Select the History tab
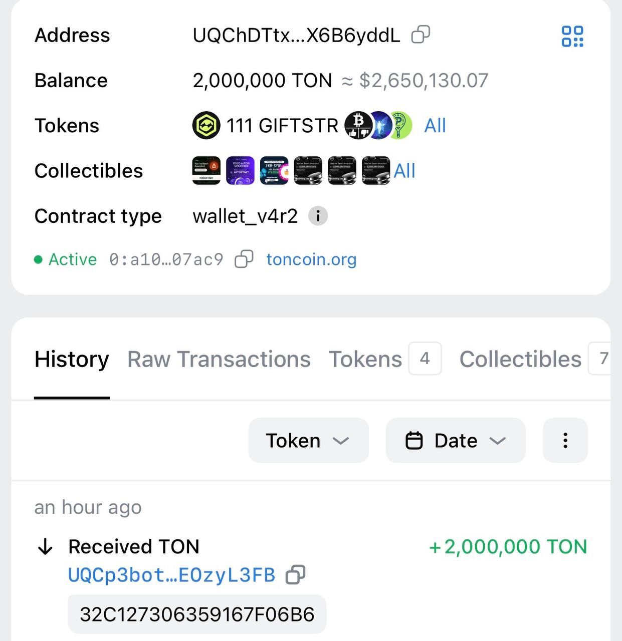622x641 pixels. point(72,359)
